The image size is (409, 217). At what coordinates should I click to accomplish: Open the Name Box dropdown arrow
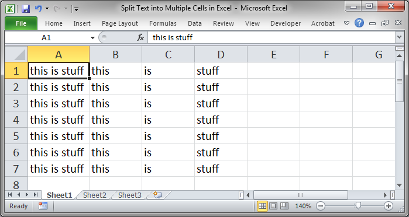pyautogui.click(x=92, y=38)
